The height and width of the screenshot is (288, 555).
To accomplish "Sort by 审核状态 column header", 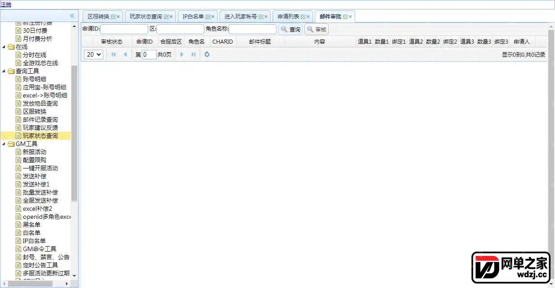I will pos(112,41).
